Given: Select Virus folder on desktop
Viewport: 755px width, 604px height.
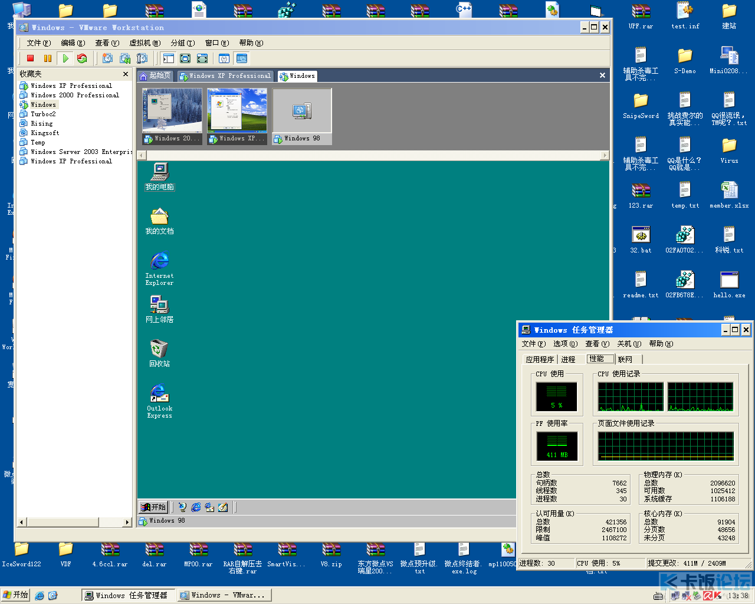Looking at the screenshot, I should click(729, 151).
